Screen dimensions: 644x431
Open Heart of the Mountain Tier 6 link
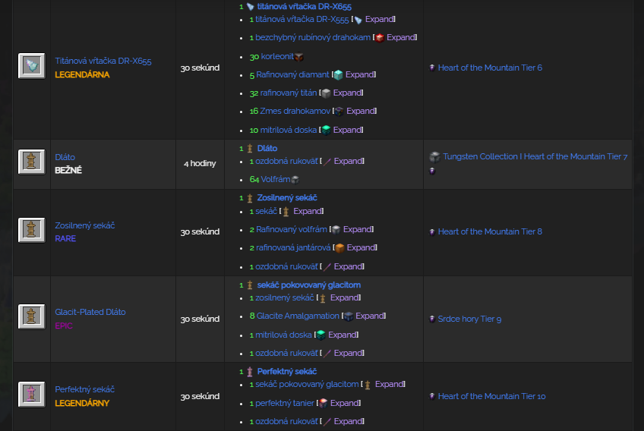pos(490,68)
